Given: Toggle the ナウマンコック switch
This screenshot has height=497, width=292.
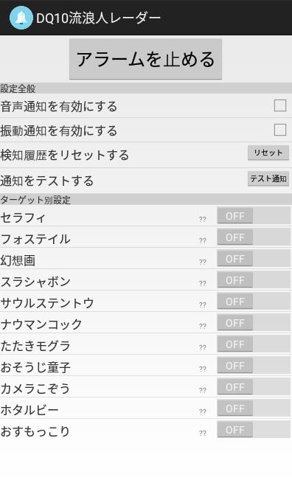Looking at the screenshot, I should click(x=254, y=323).
